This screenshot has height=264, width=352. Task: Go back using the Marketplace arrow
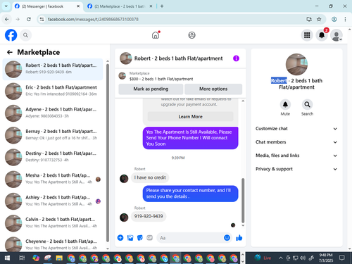(x=10, y=52)
